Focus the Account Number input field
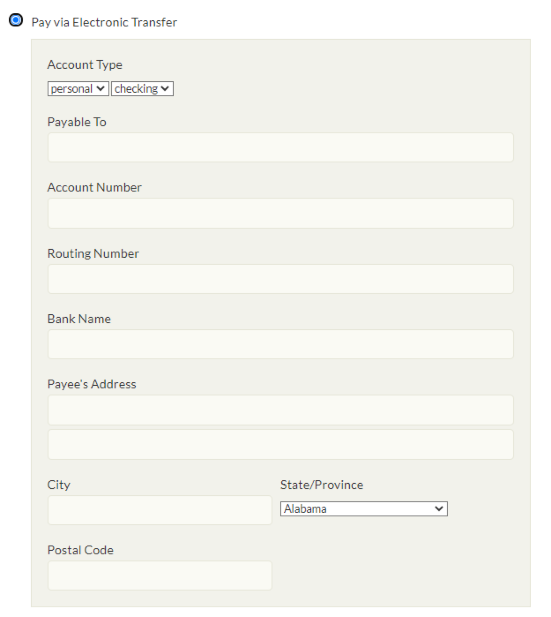Image resolution: width=551 pixels, height=617 pixels. pos(280,213)
